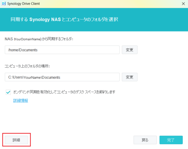Click the 完了 button
188x149 pixels.
[x=171, y=140]
